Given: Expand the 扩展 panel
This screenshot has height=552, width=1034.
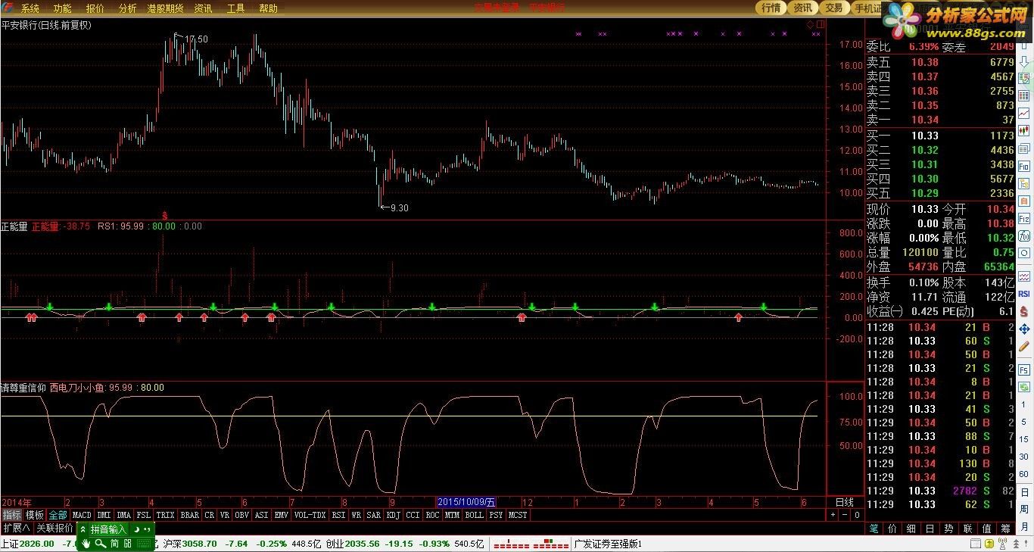Looking at the screenshot, I should (17, 529).
